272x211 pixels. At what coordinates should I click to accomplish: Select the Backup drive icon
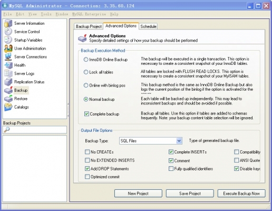point(8,90)
